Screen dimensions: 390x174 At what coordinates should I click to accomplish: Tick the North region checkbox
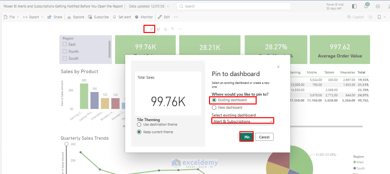pos(65,51)
